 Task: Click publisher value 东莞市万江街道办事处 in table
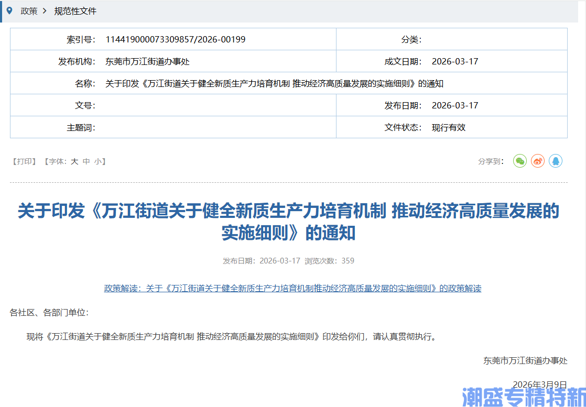click(148, 62)
